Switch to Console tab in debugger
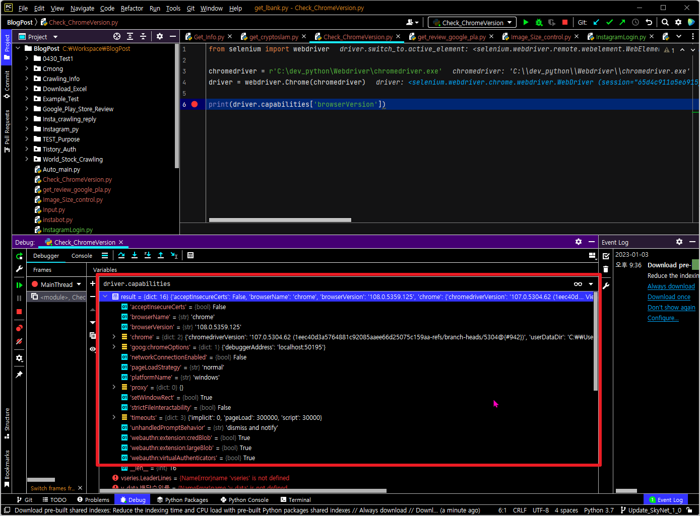The image size is (700, 516). 82,256
